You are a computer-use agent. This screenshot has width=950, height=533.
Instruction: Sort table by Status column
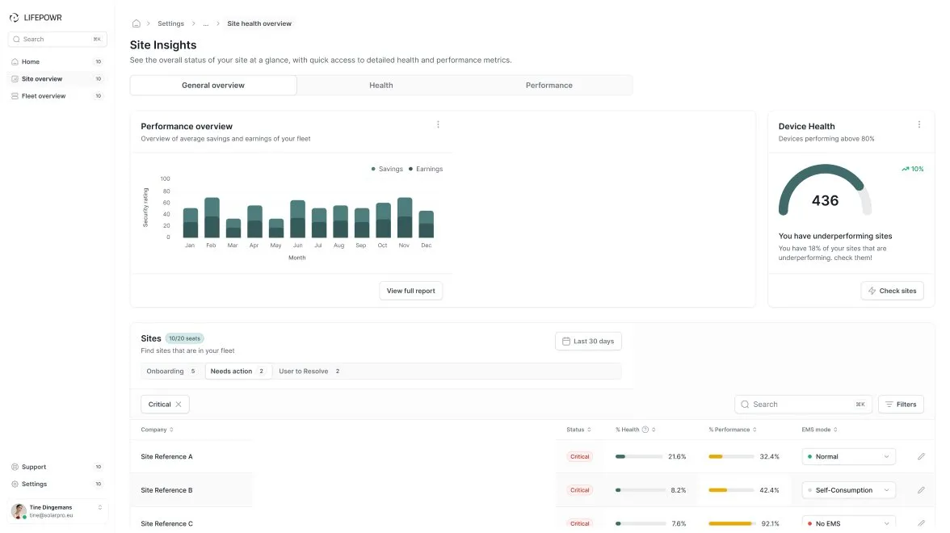tap(578, 430)
